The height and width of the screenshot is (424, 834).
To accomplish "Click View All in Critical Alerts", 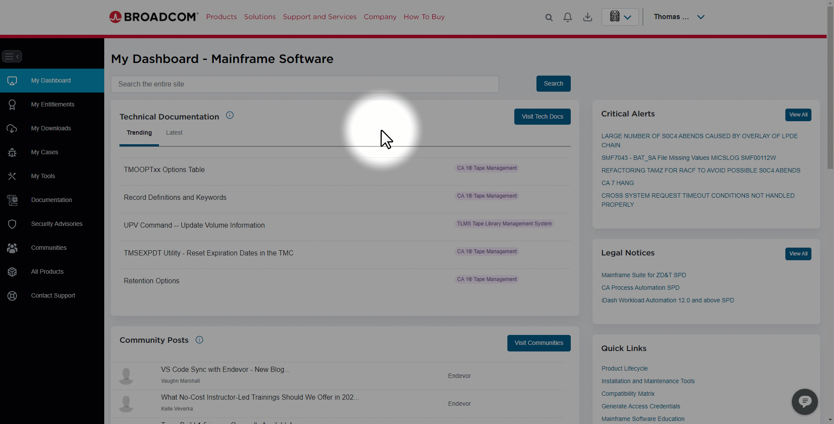I will 798,115.
